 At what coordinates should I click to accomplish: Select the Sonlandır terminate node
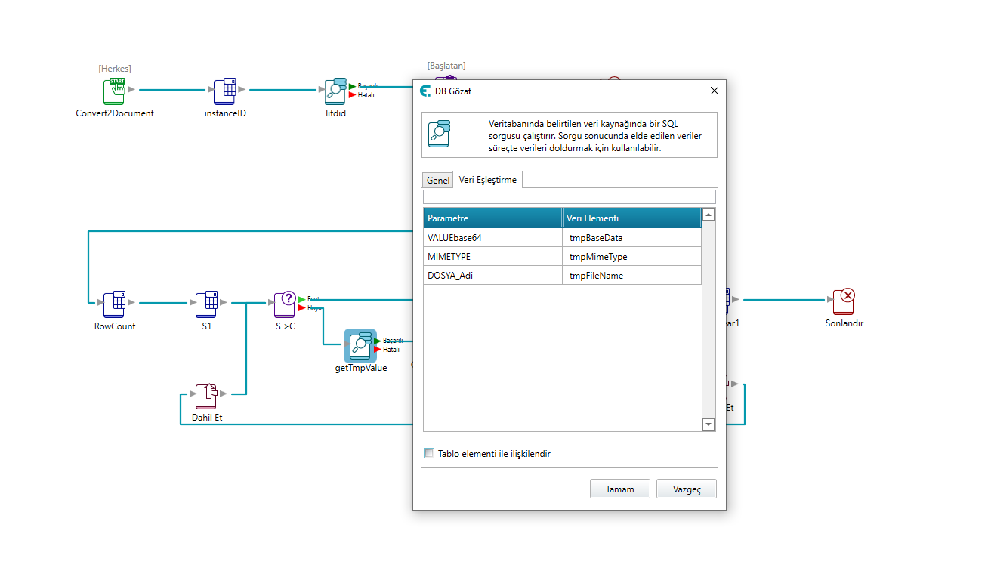tap(844, 301)
